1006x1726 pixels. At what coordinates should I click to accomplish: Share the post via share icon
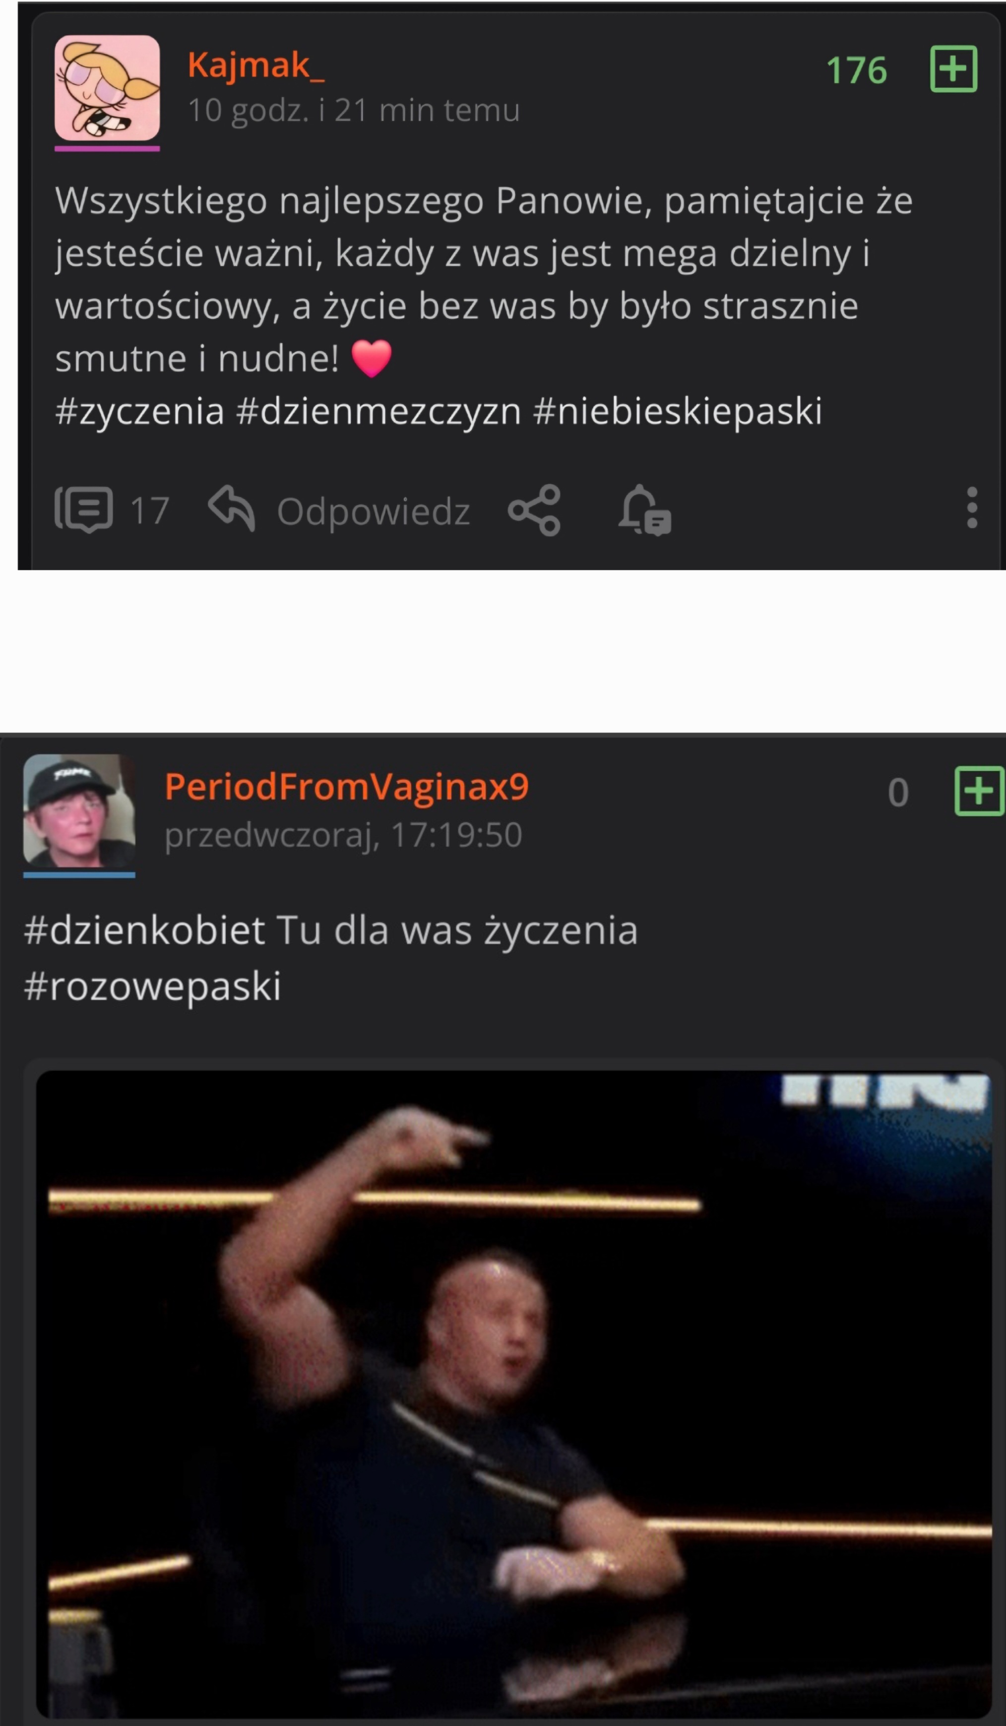coord(534,510)
